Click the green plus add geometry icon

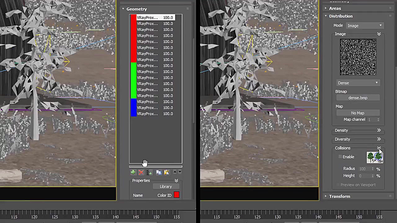133,172
